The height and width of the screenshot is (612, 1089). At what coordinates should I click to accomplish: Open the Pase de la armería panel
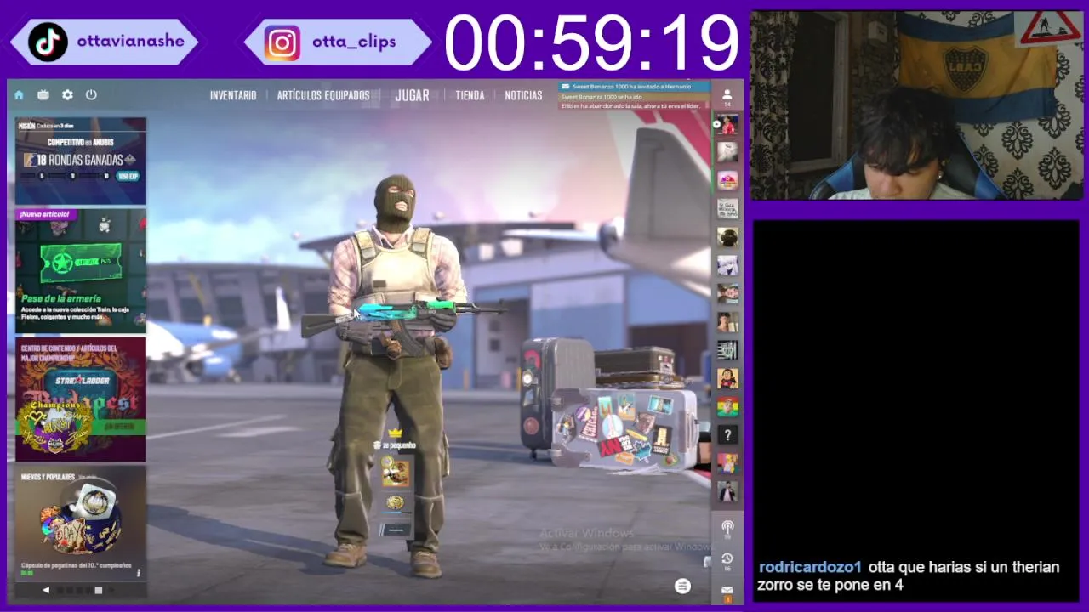81,271
